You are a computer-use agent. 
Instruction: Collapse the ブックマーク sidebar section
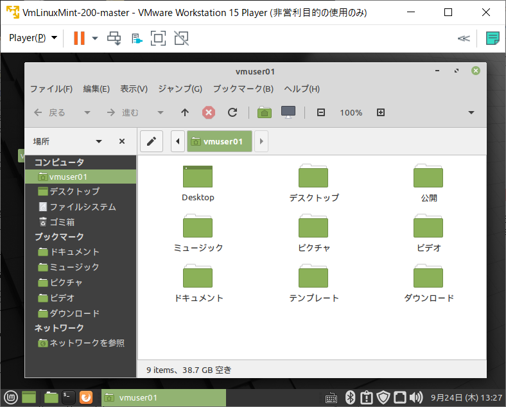[x=59, y=237]
